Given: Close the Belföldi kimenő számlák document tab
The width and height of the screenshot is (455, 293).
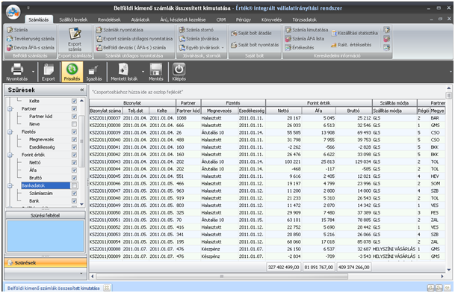Looking at the screenshot, I should tap(107, 288).
